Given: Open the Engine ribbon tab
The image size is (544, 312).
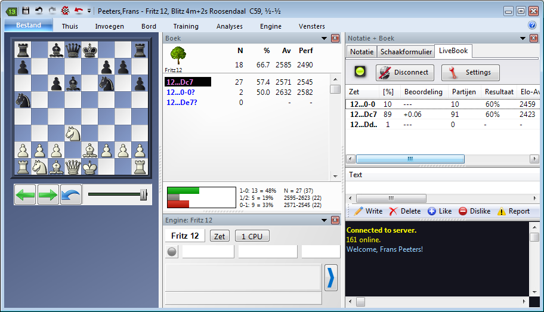Looking at the screenshot, I should click(x=271, y=26).
